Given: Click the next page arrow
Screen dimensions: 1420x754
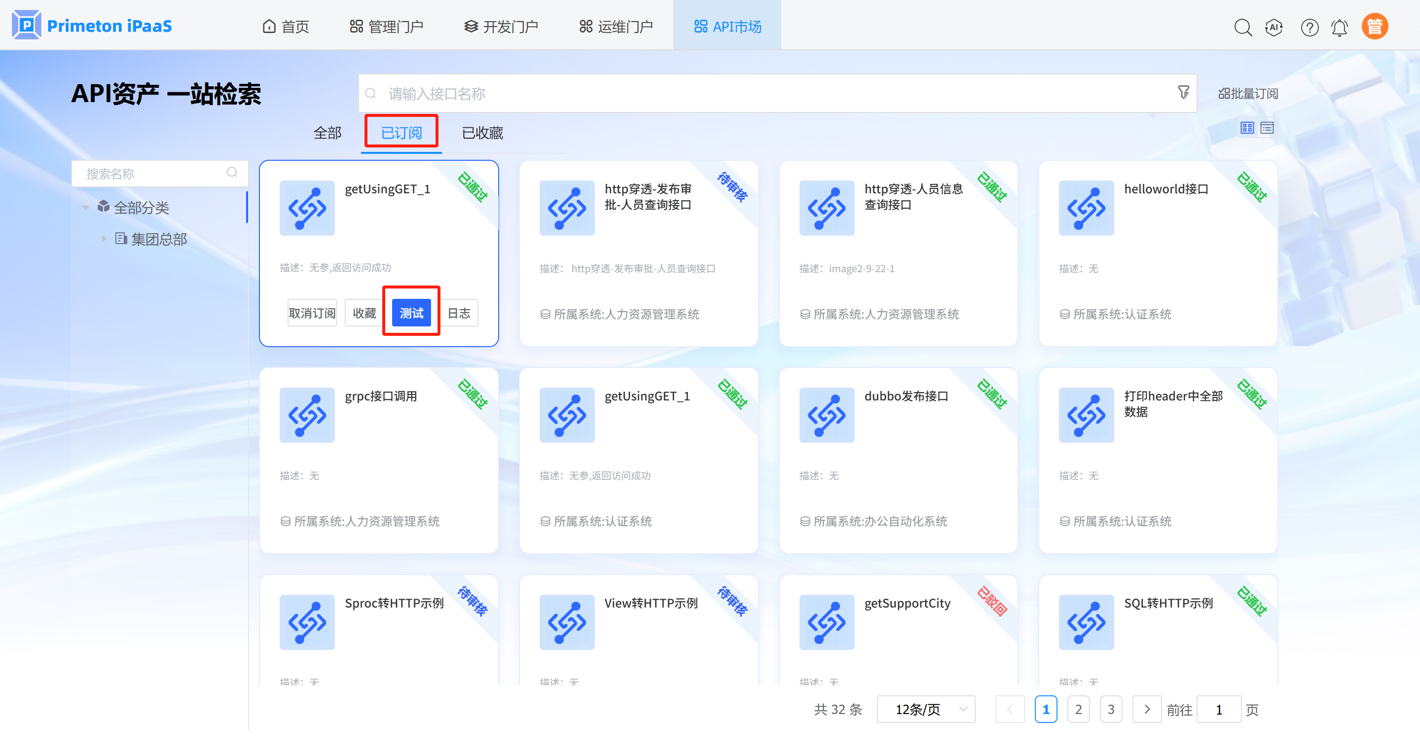Looking at the screenshot, I should pyautogui.click(x=1147, y=709).
